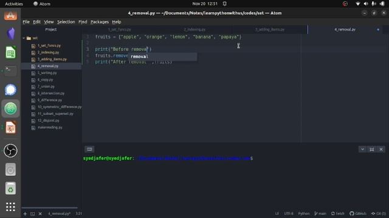389x218 pixels.
Task: Open 10_symmetric_difference.py in tree
Action: 60,107
